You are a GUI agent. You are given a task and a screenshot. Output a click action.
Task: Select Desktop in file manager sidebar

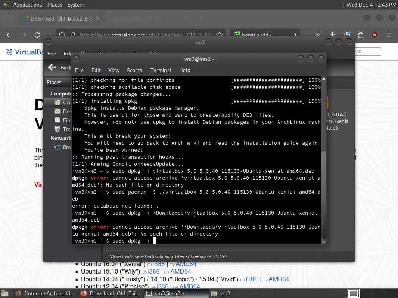coord(63,111)
